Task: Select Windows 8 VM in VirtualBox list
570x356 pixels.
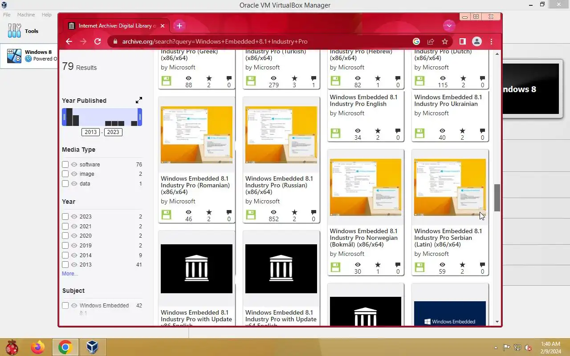Action: click(29, 56)
